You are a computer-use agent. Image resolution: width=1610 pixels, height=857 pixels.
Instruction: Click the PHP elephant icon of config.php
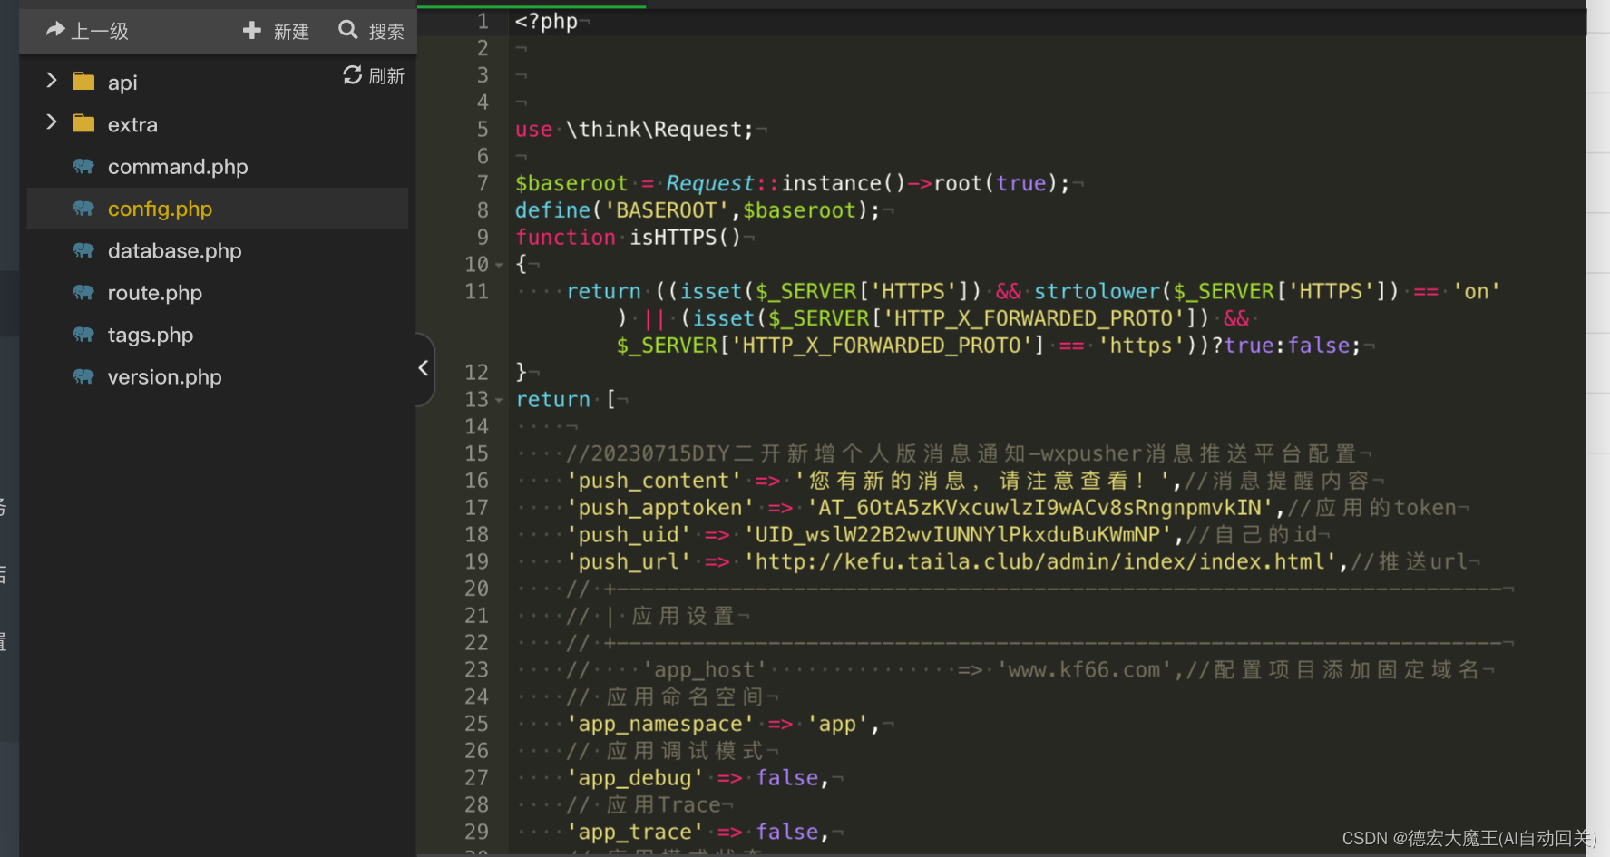pyautogui.click(x=83, y=208)
